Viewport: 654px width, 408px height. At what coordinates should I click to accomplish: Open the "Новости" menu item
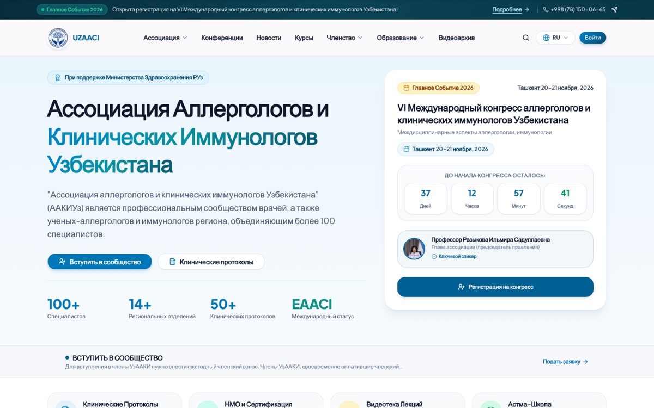[269, 38]
